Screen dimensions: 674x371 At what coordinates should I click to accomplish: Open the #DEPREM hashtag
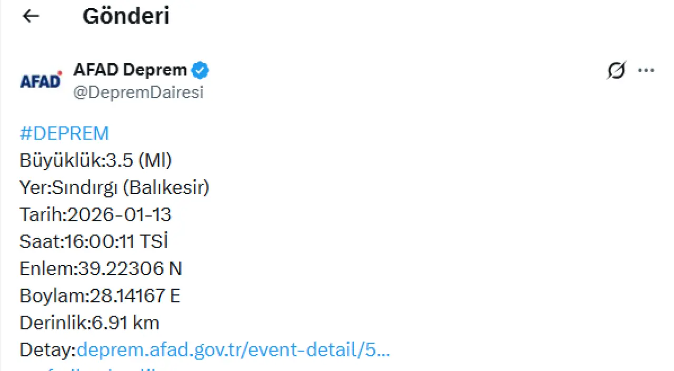click(64, 133)
